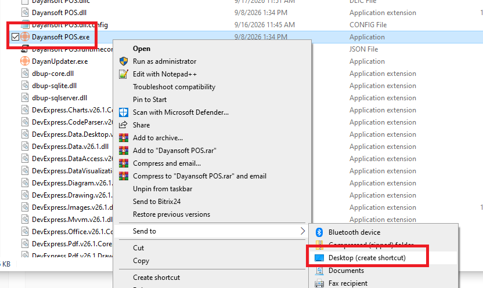Click WinRAR icon beside Compress to rar and email
The width and height of the screenshot is (483, 288).
[124, 176]
